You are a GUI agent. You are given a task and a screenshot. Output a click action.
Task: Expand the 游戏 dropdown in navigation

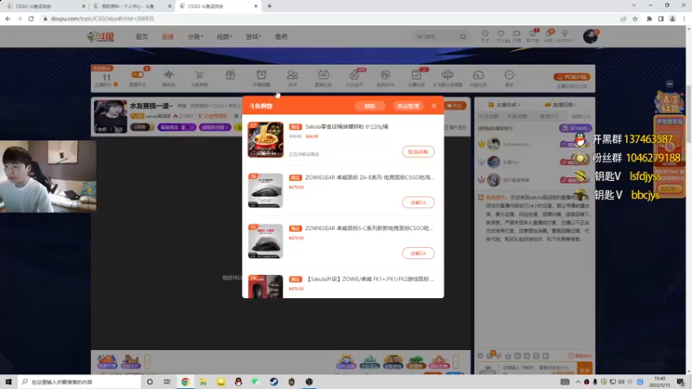(x=253, y=36)
